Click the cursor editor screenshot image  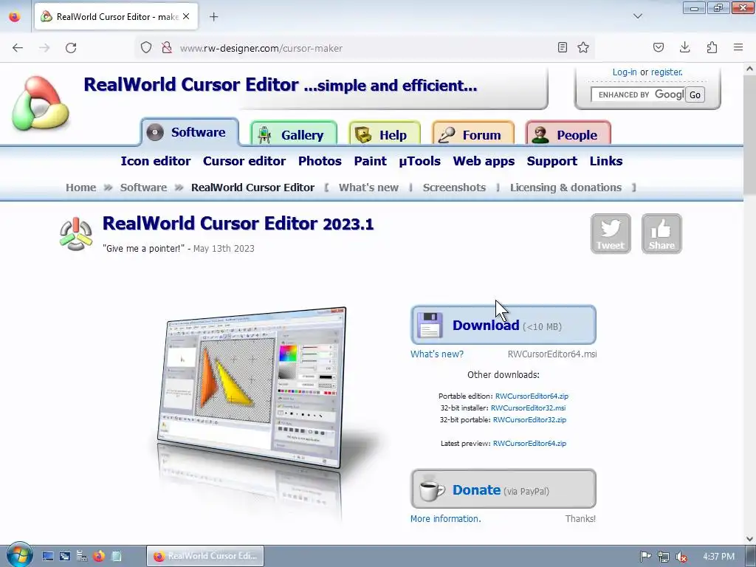coord(252,387)
